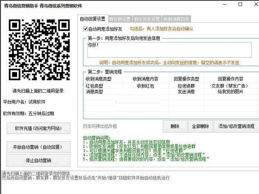This screenshot has width=259, height=194.
Task: Open the 收到消息日志 tab
Action: (x=176, y=19)
